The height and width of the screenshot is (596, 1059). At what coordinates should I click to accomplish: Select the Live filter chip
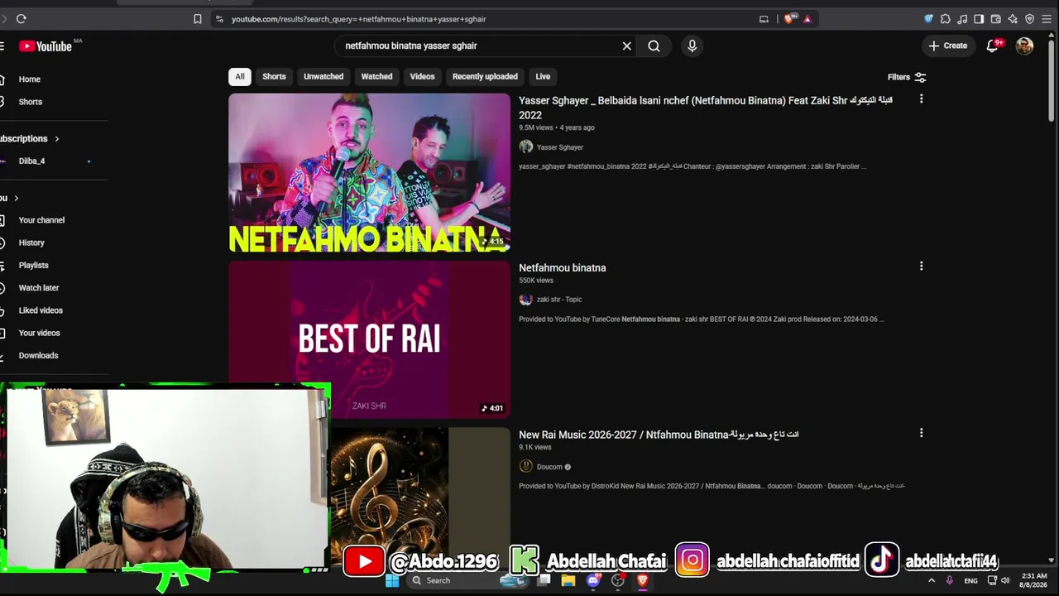coord(543,77)
